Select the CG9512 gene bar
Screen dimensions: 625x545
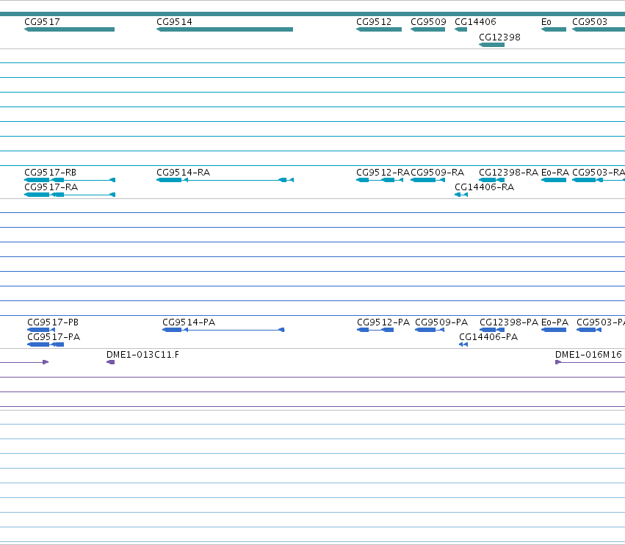click(379, 29)
